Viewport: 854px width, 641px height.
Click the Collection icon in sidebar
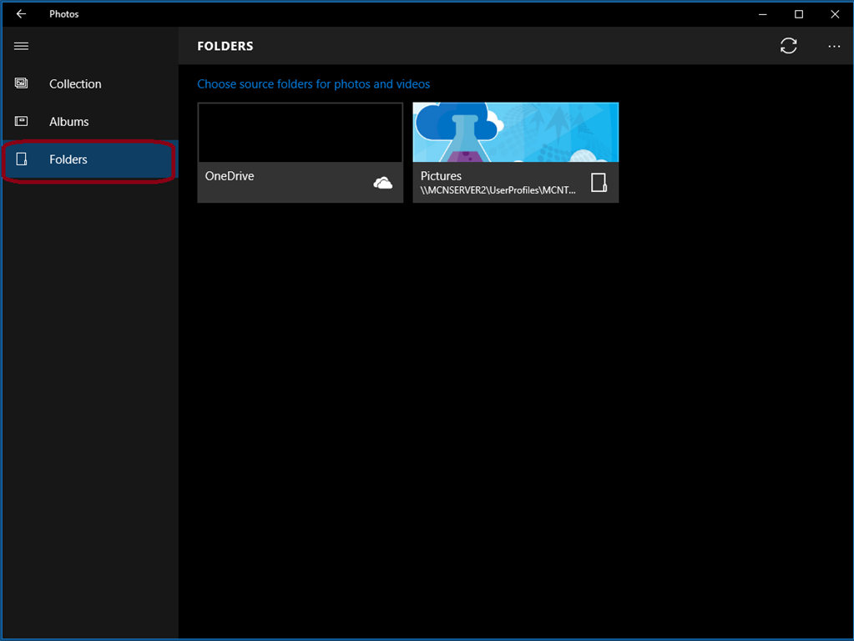21,83
